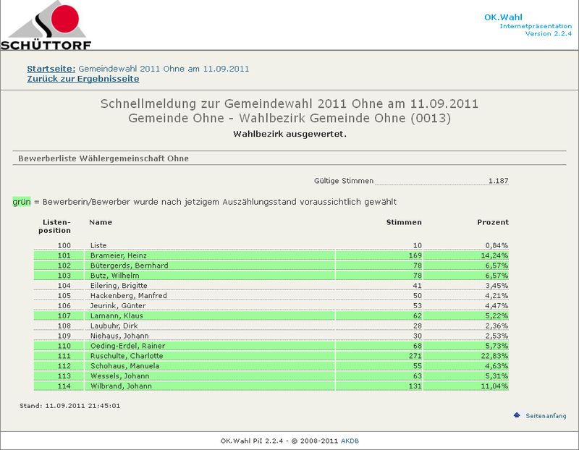Open the Startseite link
The width and height of the screenshot is (579, 450).
pos(51,69)
